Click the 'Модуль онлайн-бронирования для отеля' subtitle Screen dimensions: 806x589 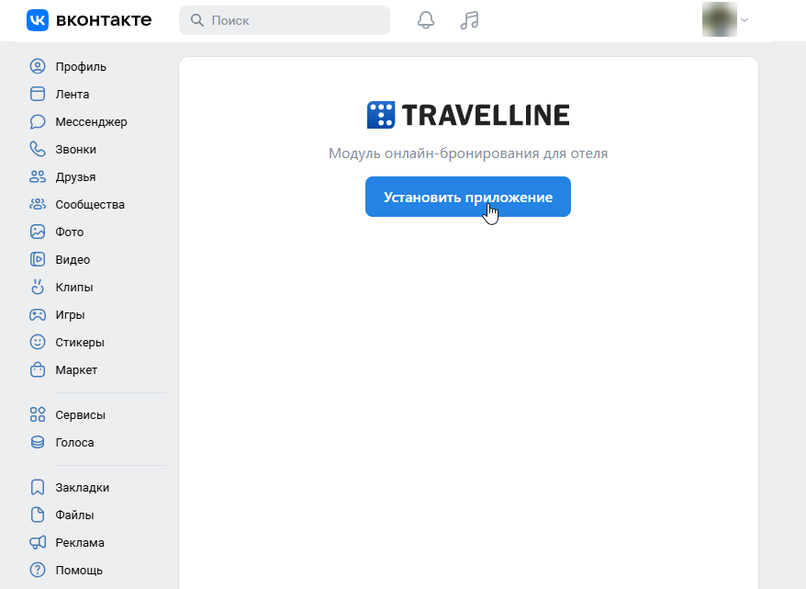[468, 153]
